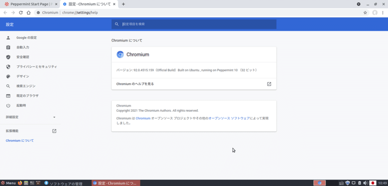Viewport: 388px width, 186px height.
Task: Click the address bar URL
Action: 80,13
